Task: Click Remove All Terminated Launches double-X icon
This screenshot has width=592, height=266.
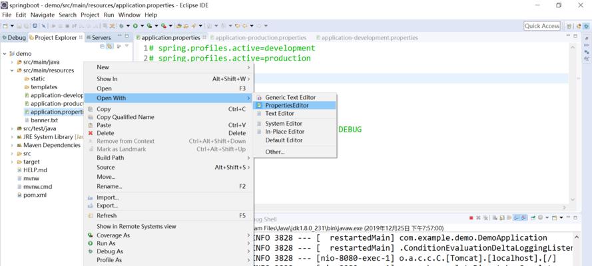Action: pyautogui.click(x=486, y=217)
